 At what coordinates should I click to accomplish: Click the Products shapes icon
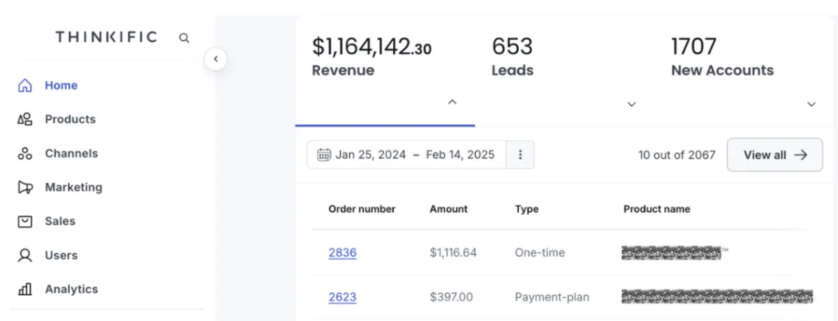pyautogui.click(x=25, y=119)
